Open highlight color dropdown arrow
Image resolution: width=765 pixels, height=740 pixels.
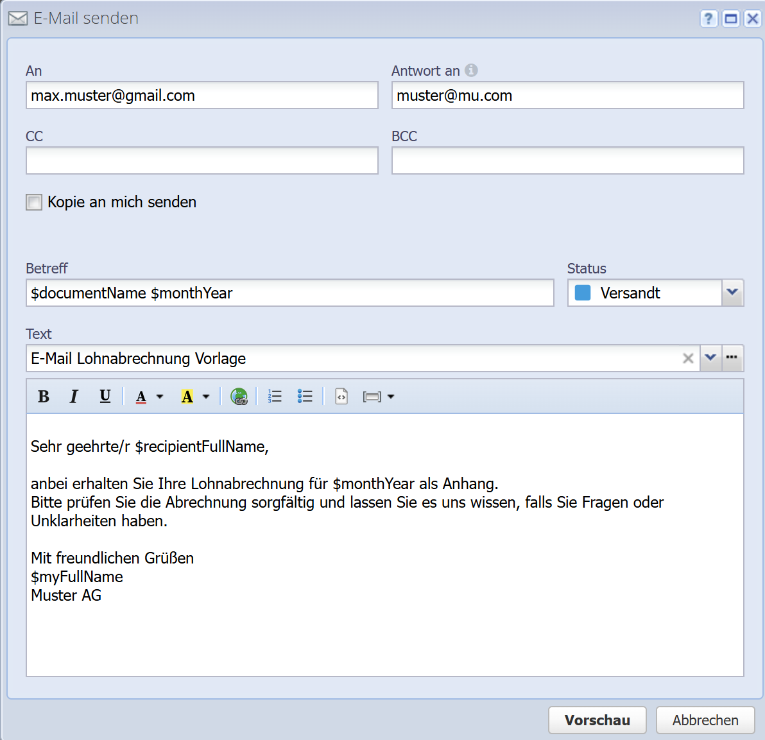pyautogui.click(x=206, y=397)
